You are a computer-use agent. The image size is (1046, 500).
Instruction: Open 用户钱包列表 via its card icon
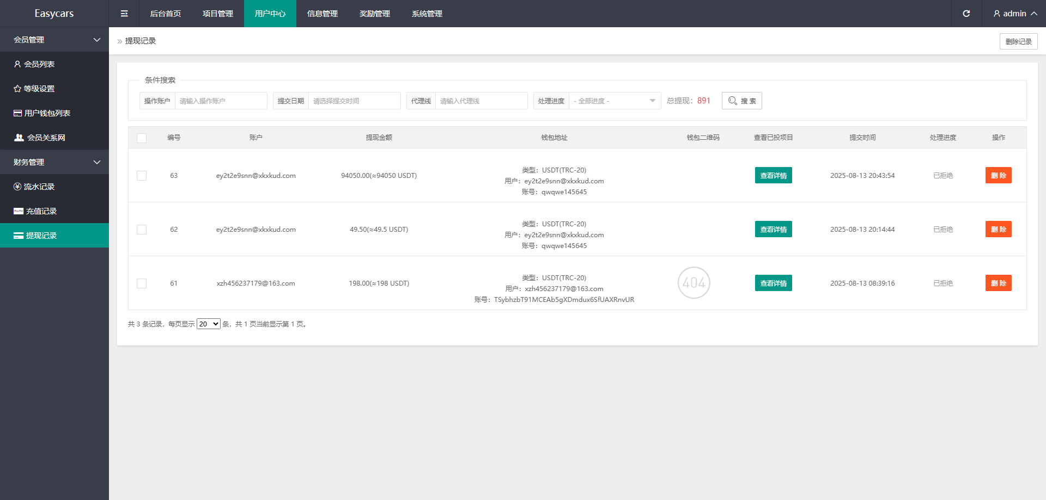pyautogui.click(x=18, y=113)
